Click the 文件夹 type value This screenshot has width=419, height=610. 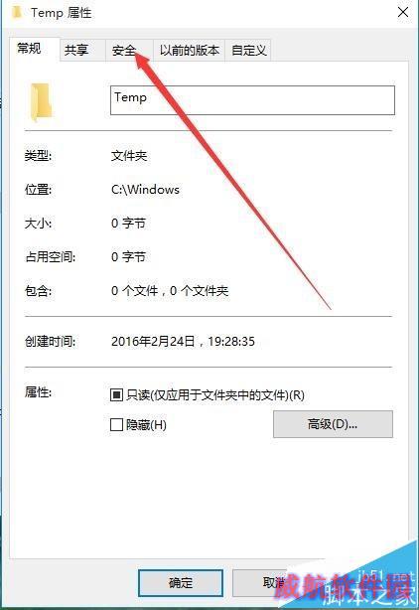129,156
